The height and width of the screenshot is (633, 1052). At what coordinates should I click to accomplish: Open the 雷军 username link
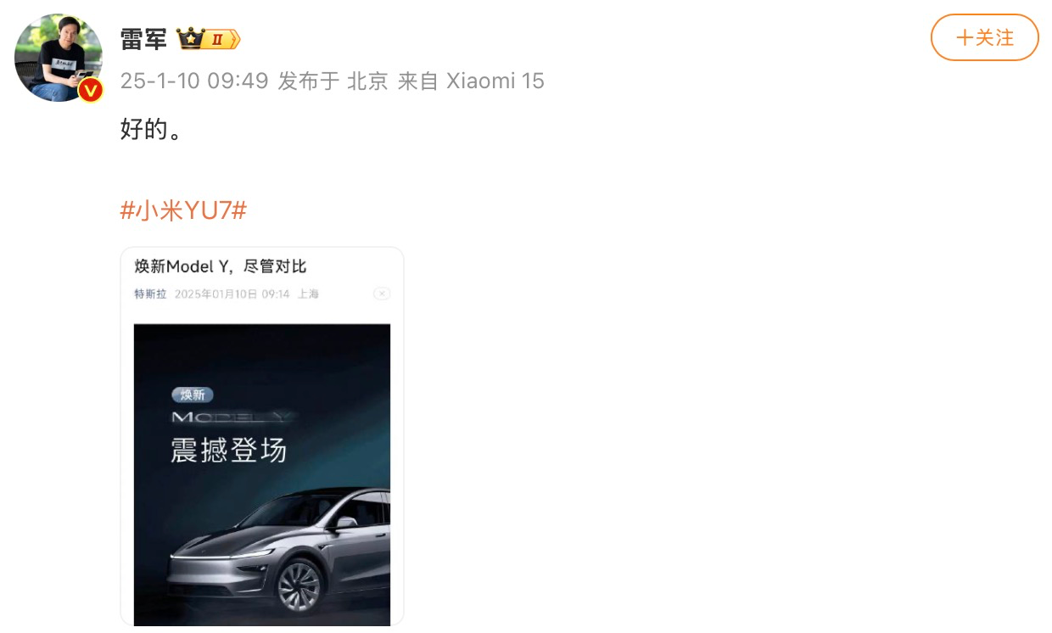pyautogui.click(x=144, y=39)
